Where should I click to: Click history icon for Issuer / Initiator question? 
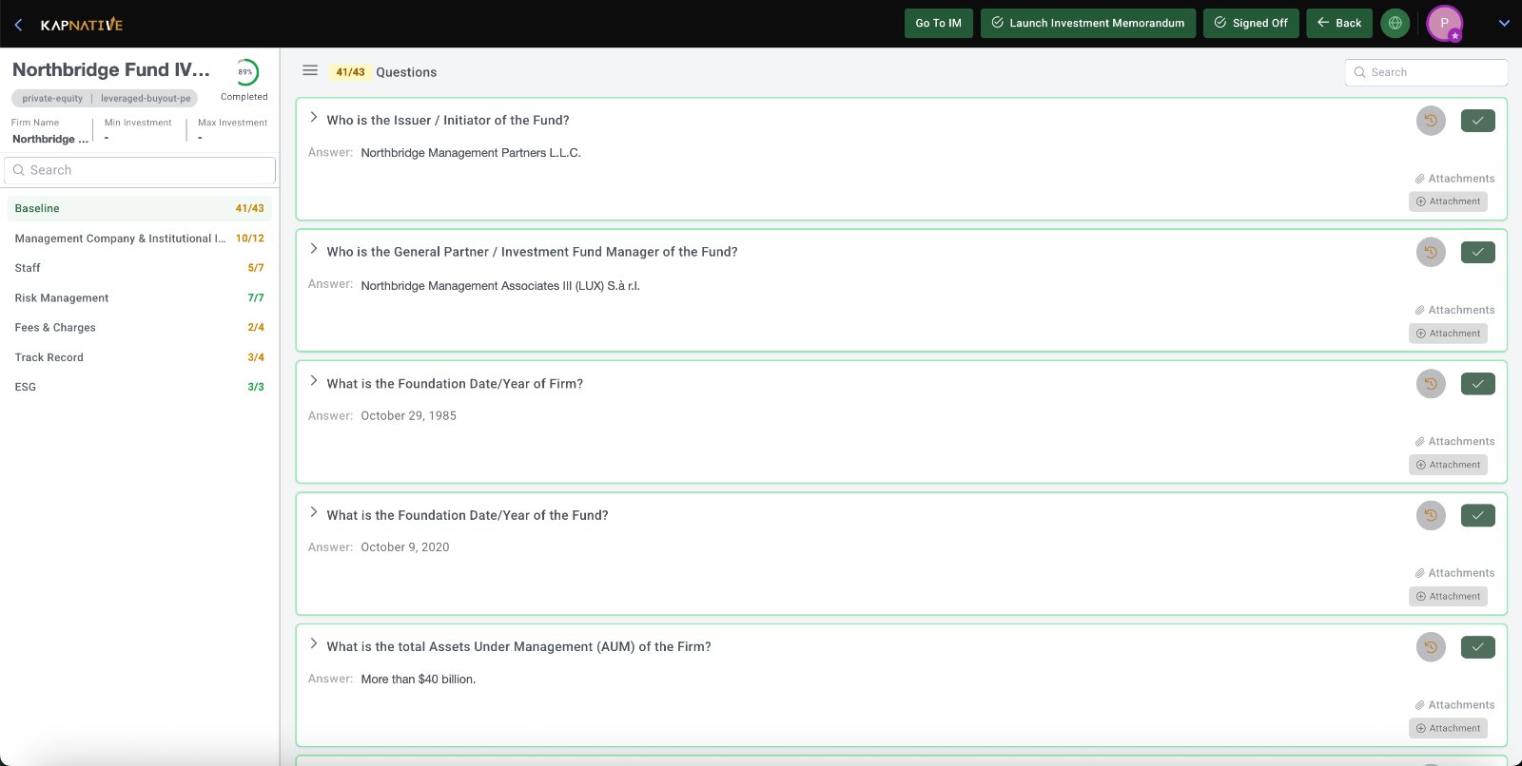pos(1431,121)
